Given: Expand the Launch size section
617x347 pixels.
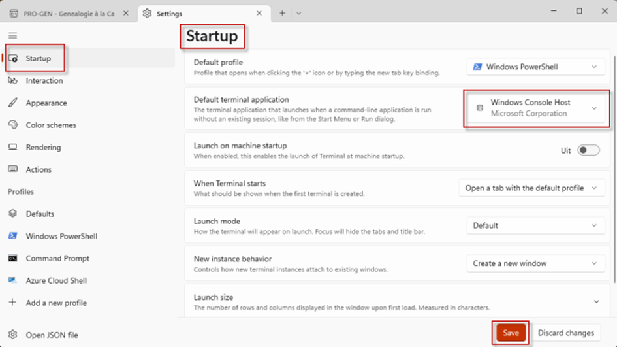Looking at the screenshot, I should pos(595,301).
